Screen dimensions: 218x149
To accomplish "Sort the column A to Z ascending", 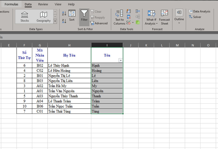I will (64, 13).
